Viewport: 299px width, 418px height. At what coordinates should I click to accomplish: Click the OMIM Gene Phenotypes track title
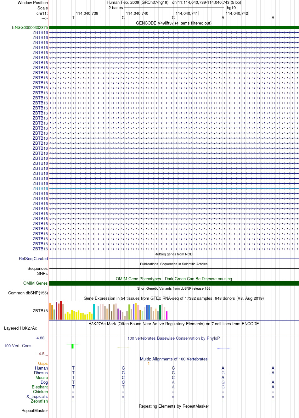coord(174,279)
